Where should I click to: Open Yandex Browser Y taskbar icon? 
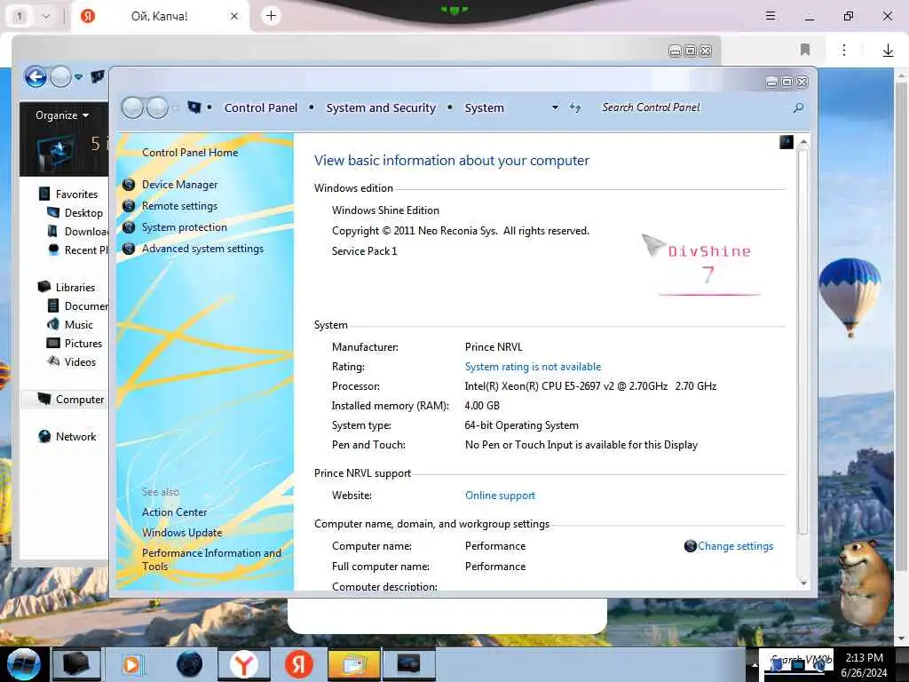tap(243, 664)
